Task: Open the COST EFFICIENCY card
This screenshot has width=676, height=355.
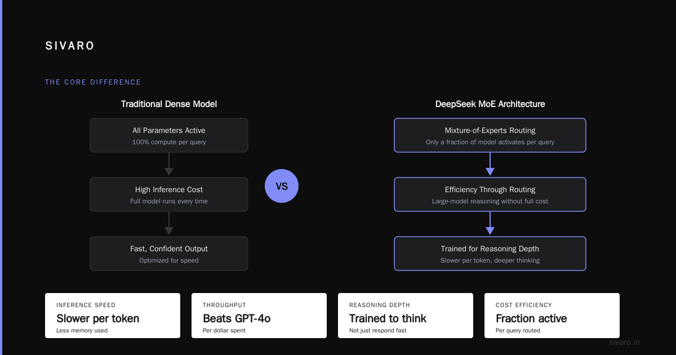Action: pos(552,316)
